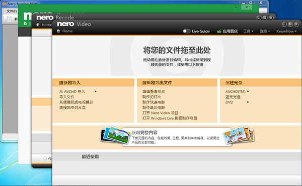Close the Nero Video window
Viewport: 302px width, 186px height.
296,24
